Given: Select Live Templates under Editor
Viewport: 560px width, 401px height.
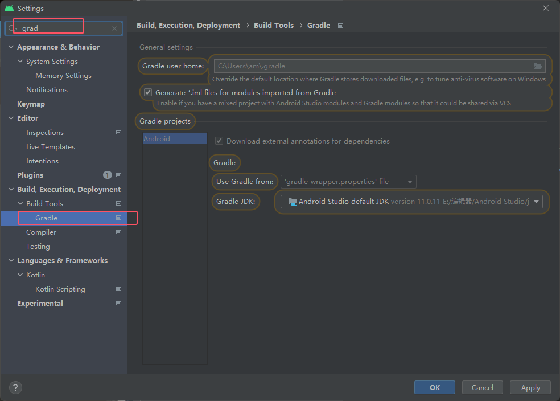Looking at the screenshot, I should click(51, 146).
